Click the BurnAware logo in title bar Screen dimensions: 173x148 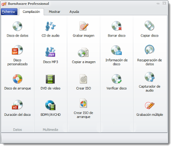click(4, 4)
